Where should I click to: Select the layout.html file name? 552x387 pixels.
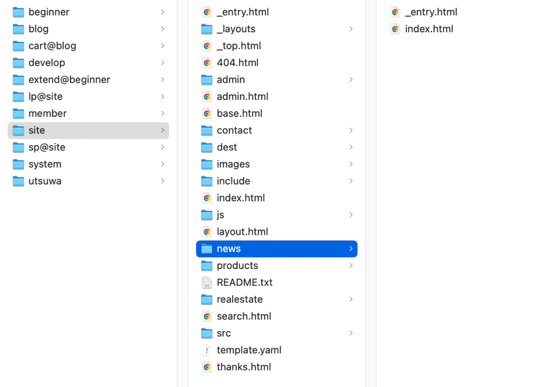pyautogui.click(x=242, y=231)
